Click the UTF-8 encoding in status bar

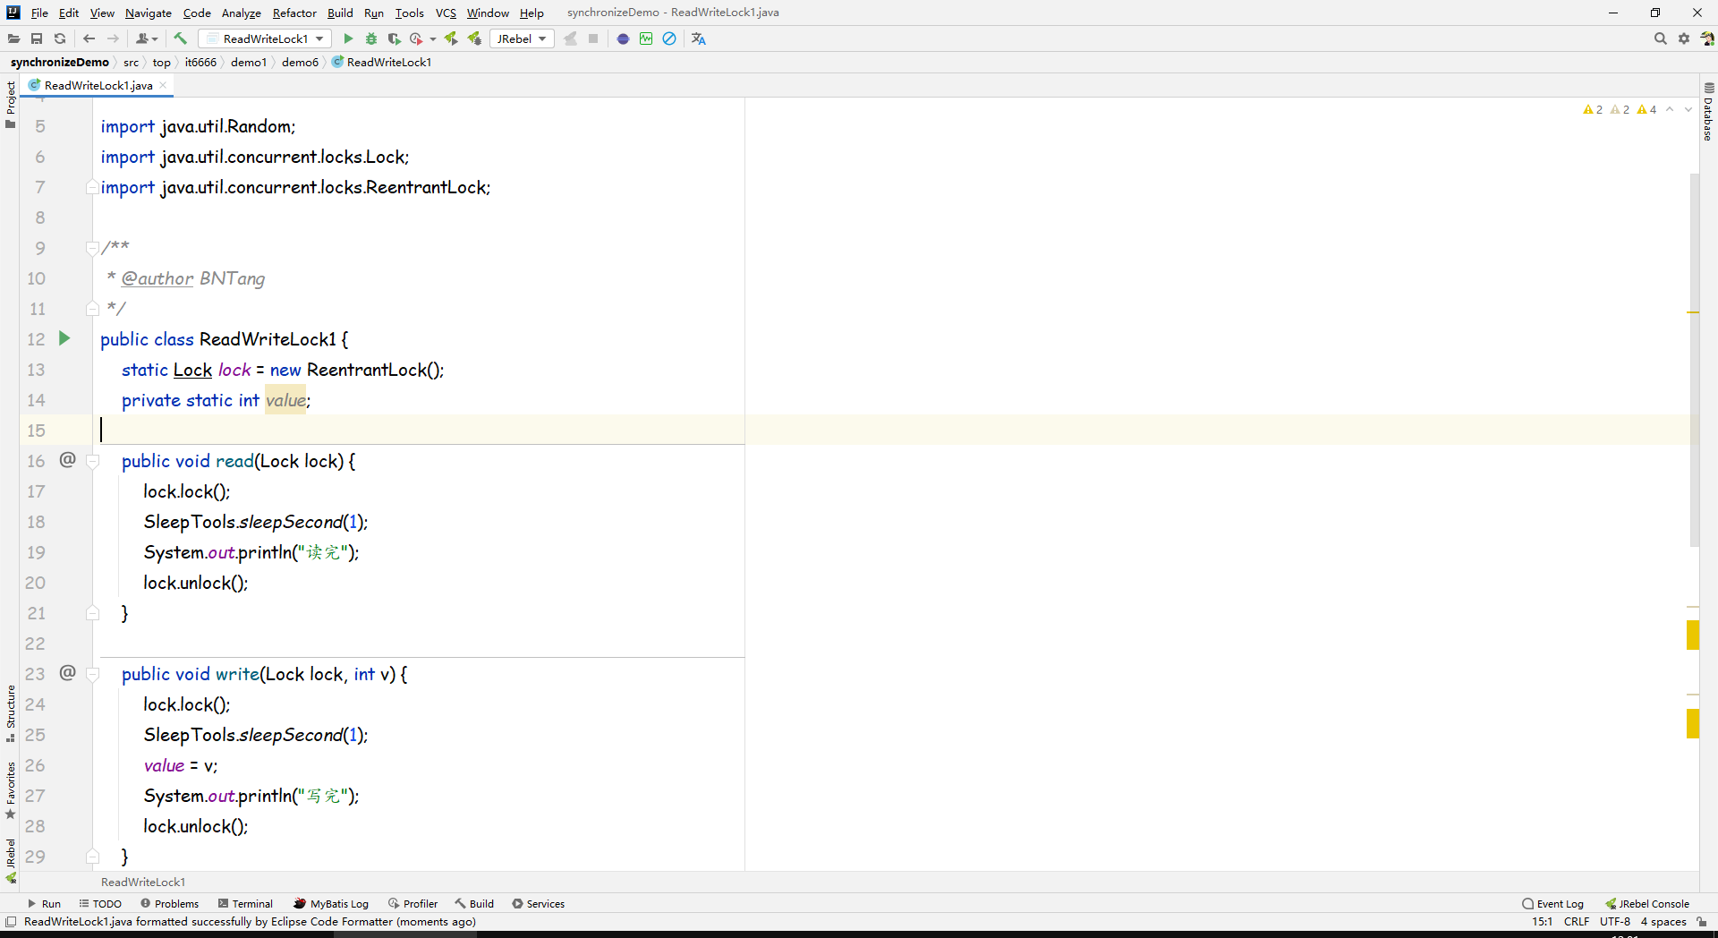(1615, 922)
